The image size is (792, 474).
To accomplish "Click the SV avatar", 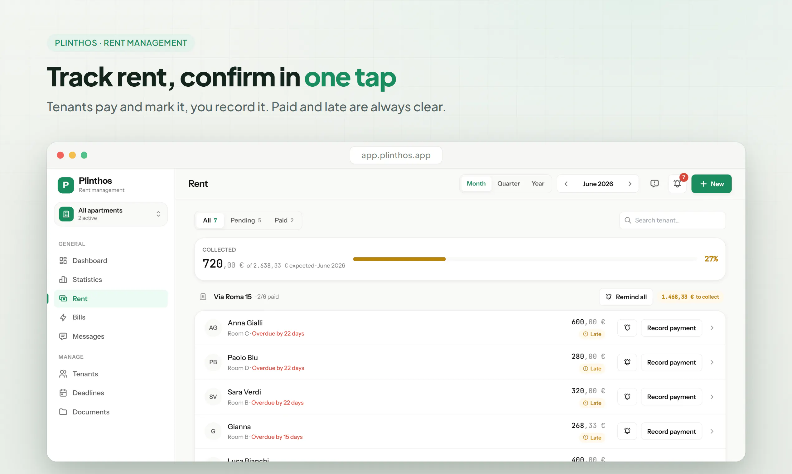I will pyautogui.click(x=213, y=397).
